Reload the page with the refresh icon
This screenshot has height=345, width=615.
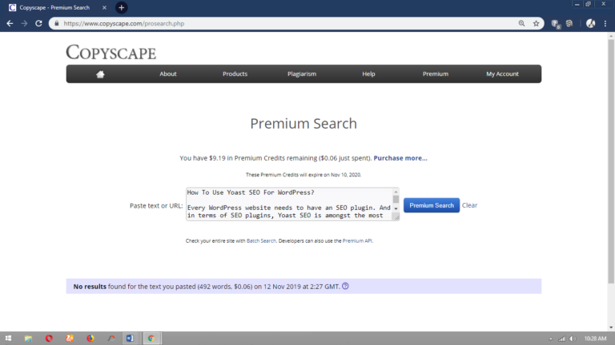coord(38,24)
